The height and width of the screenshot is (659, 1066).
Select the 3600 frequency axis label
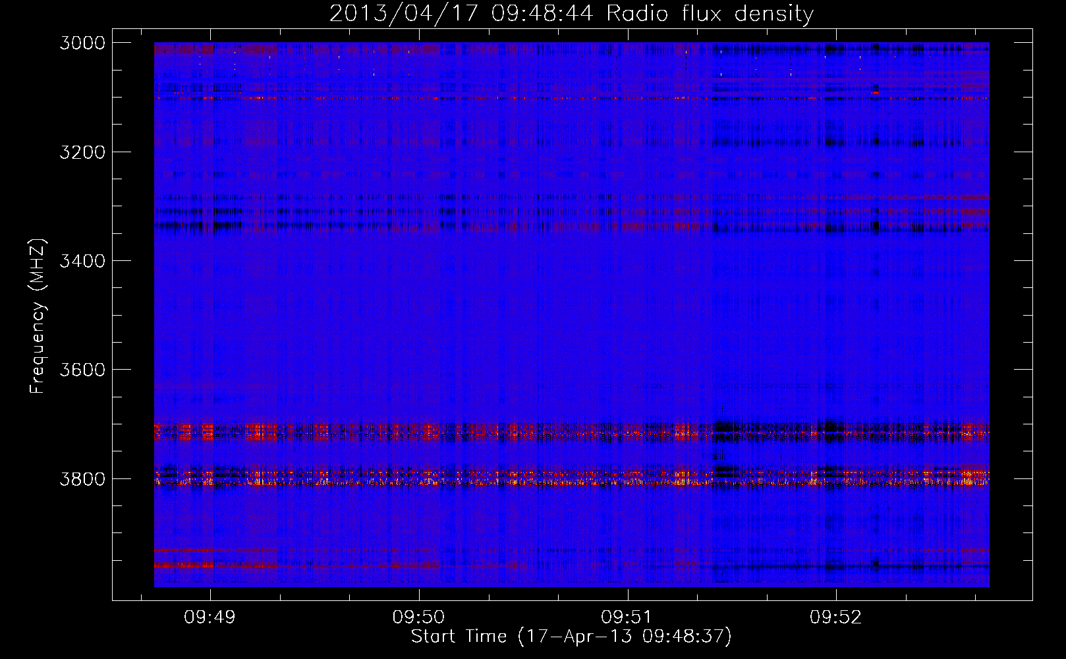click(82, 370)
